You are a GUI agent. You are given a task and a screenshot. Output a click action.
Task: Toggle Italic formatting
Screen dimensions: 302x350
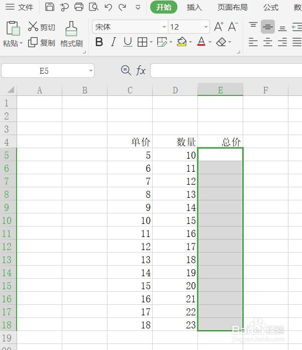tap(114, 42)
